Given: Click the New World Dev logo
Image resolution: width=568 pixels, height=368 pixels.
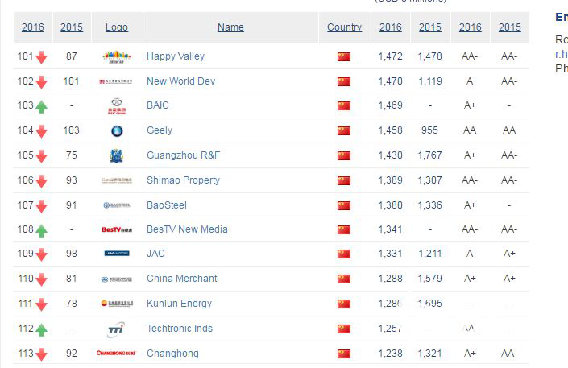Looking at the screenshot, I should click(x=116, y=81).
